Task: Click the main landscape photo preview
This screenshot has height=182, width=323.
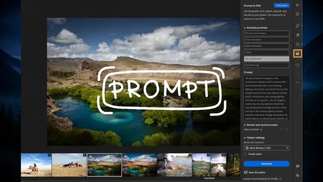Action: click(x=143, y=82)
